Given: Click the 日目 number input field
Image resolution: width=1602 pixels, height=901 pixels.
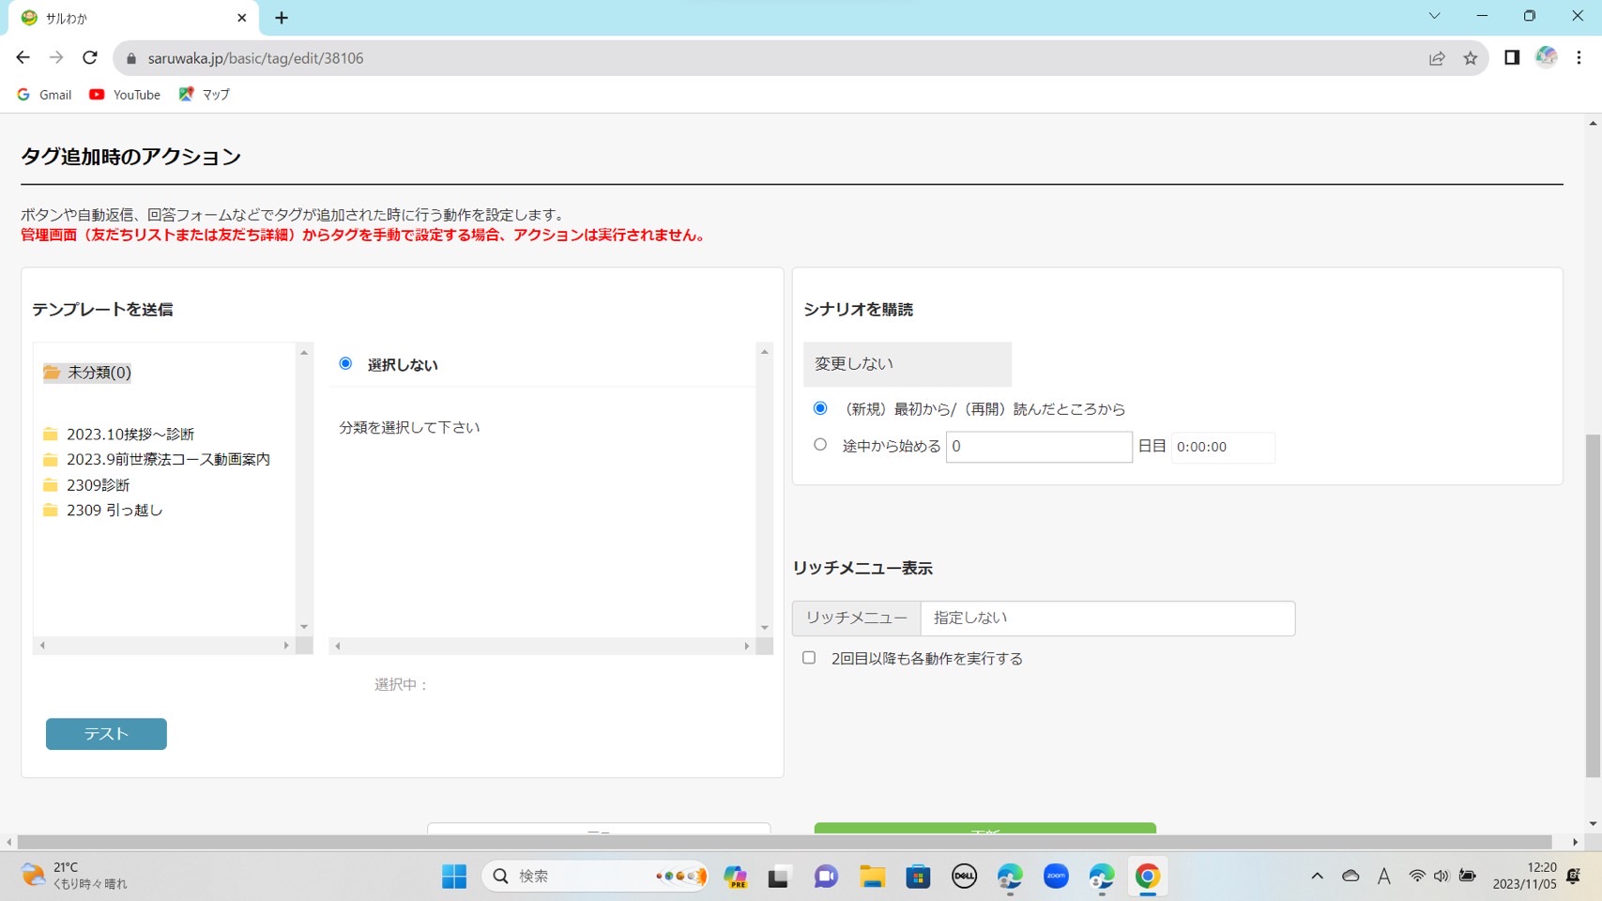Looking at the screenshot, I should [1039, 447].
